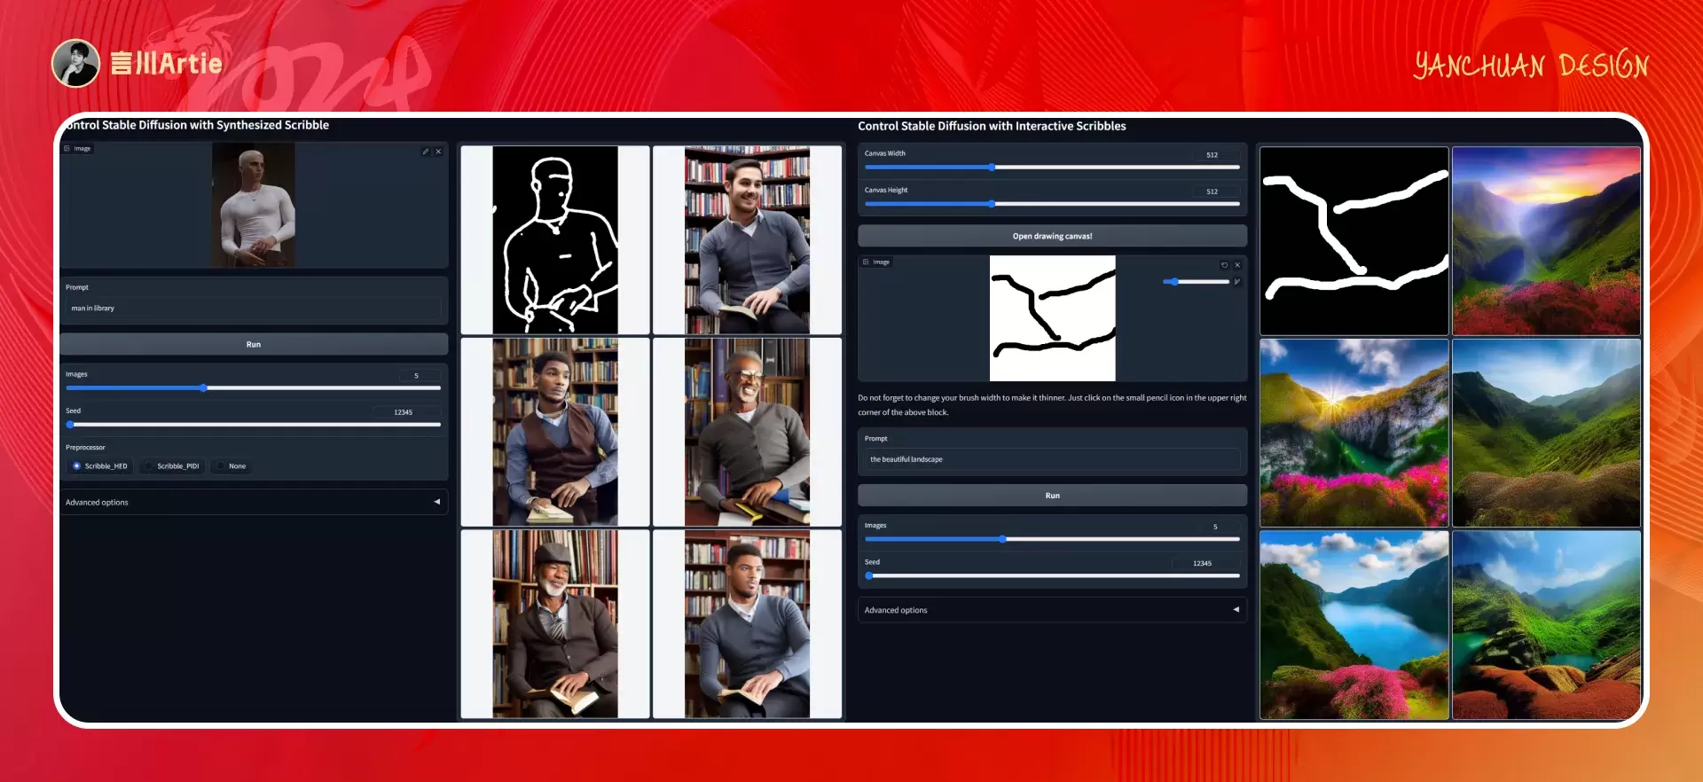Click the brush pencil icon beside the width slider
Viewport: 1703px width, 782px height.
[1236, 282]
